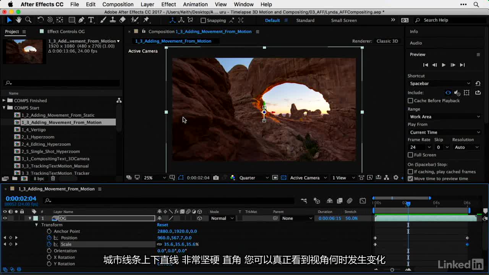Screen dimensions: 489x275
Task: Select the Brush tool
Action: click(104, 20)
